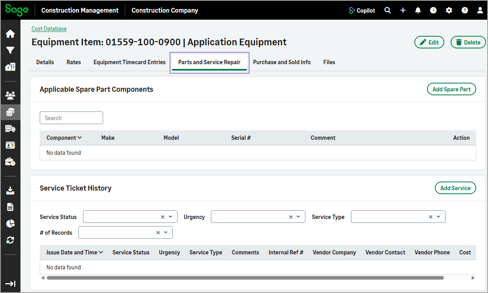Sort by Issue Date and Time column
This screenshot has height=293, width=488.
75,252
